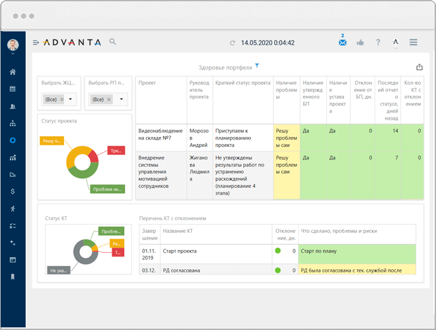Open the org structure hierarchy icon
The width and height of the screenshot is (436, 330).
coord(13,123)
